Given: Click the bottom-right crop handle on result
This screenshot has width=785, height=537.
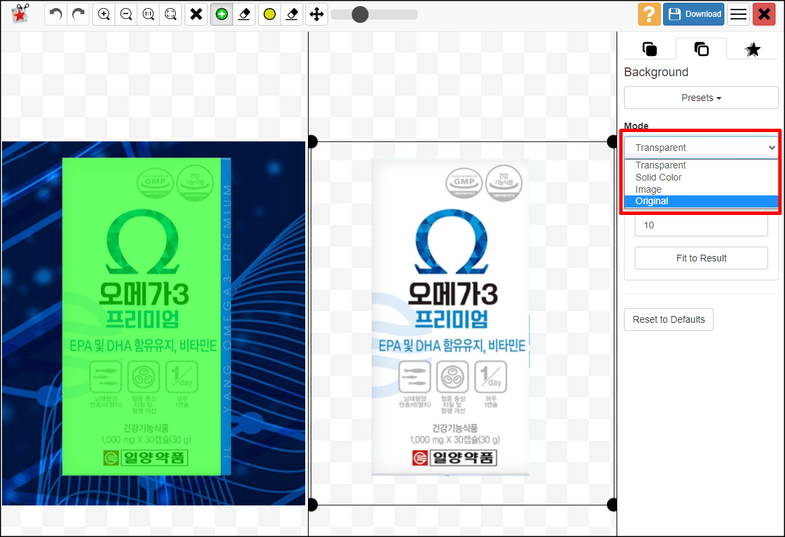Looking at the screenshot, I should tap(613, 505).
